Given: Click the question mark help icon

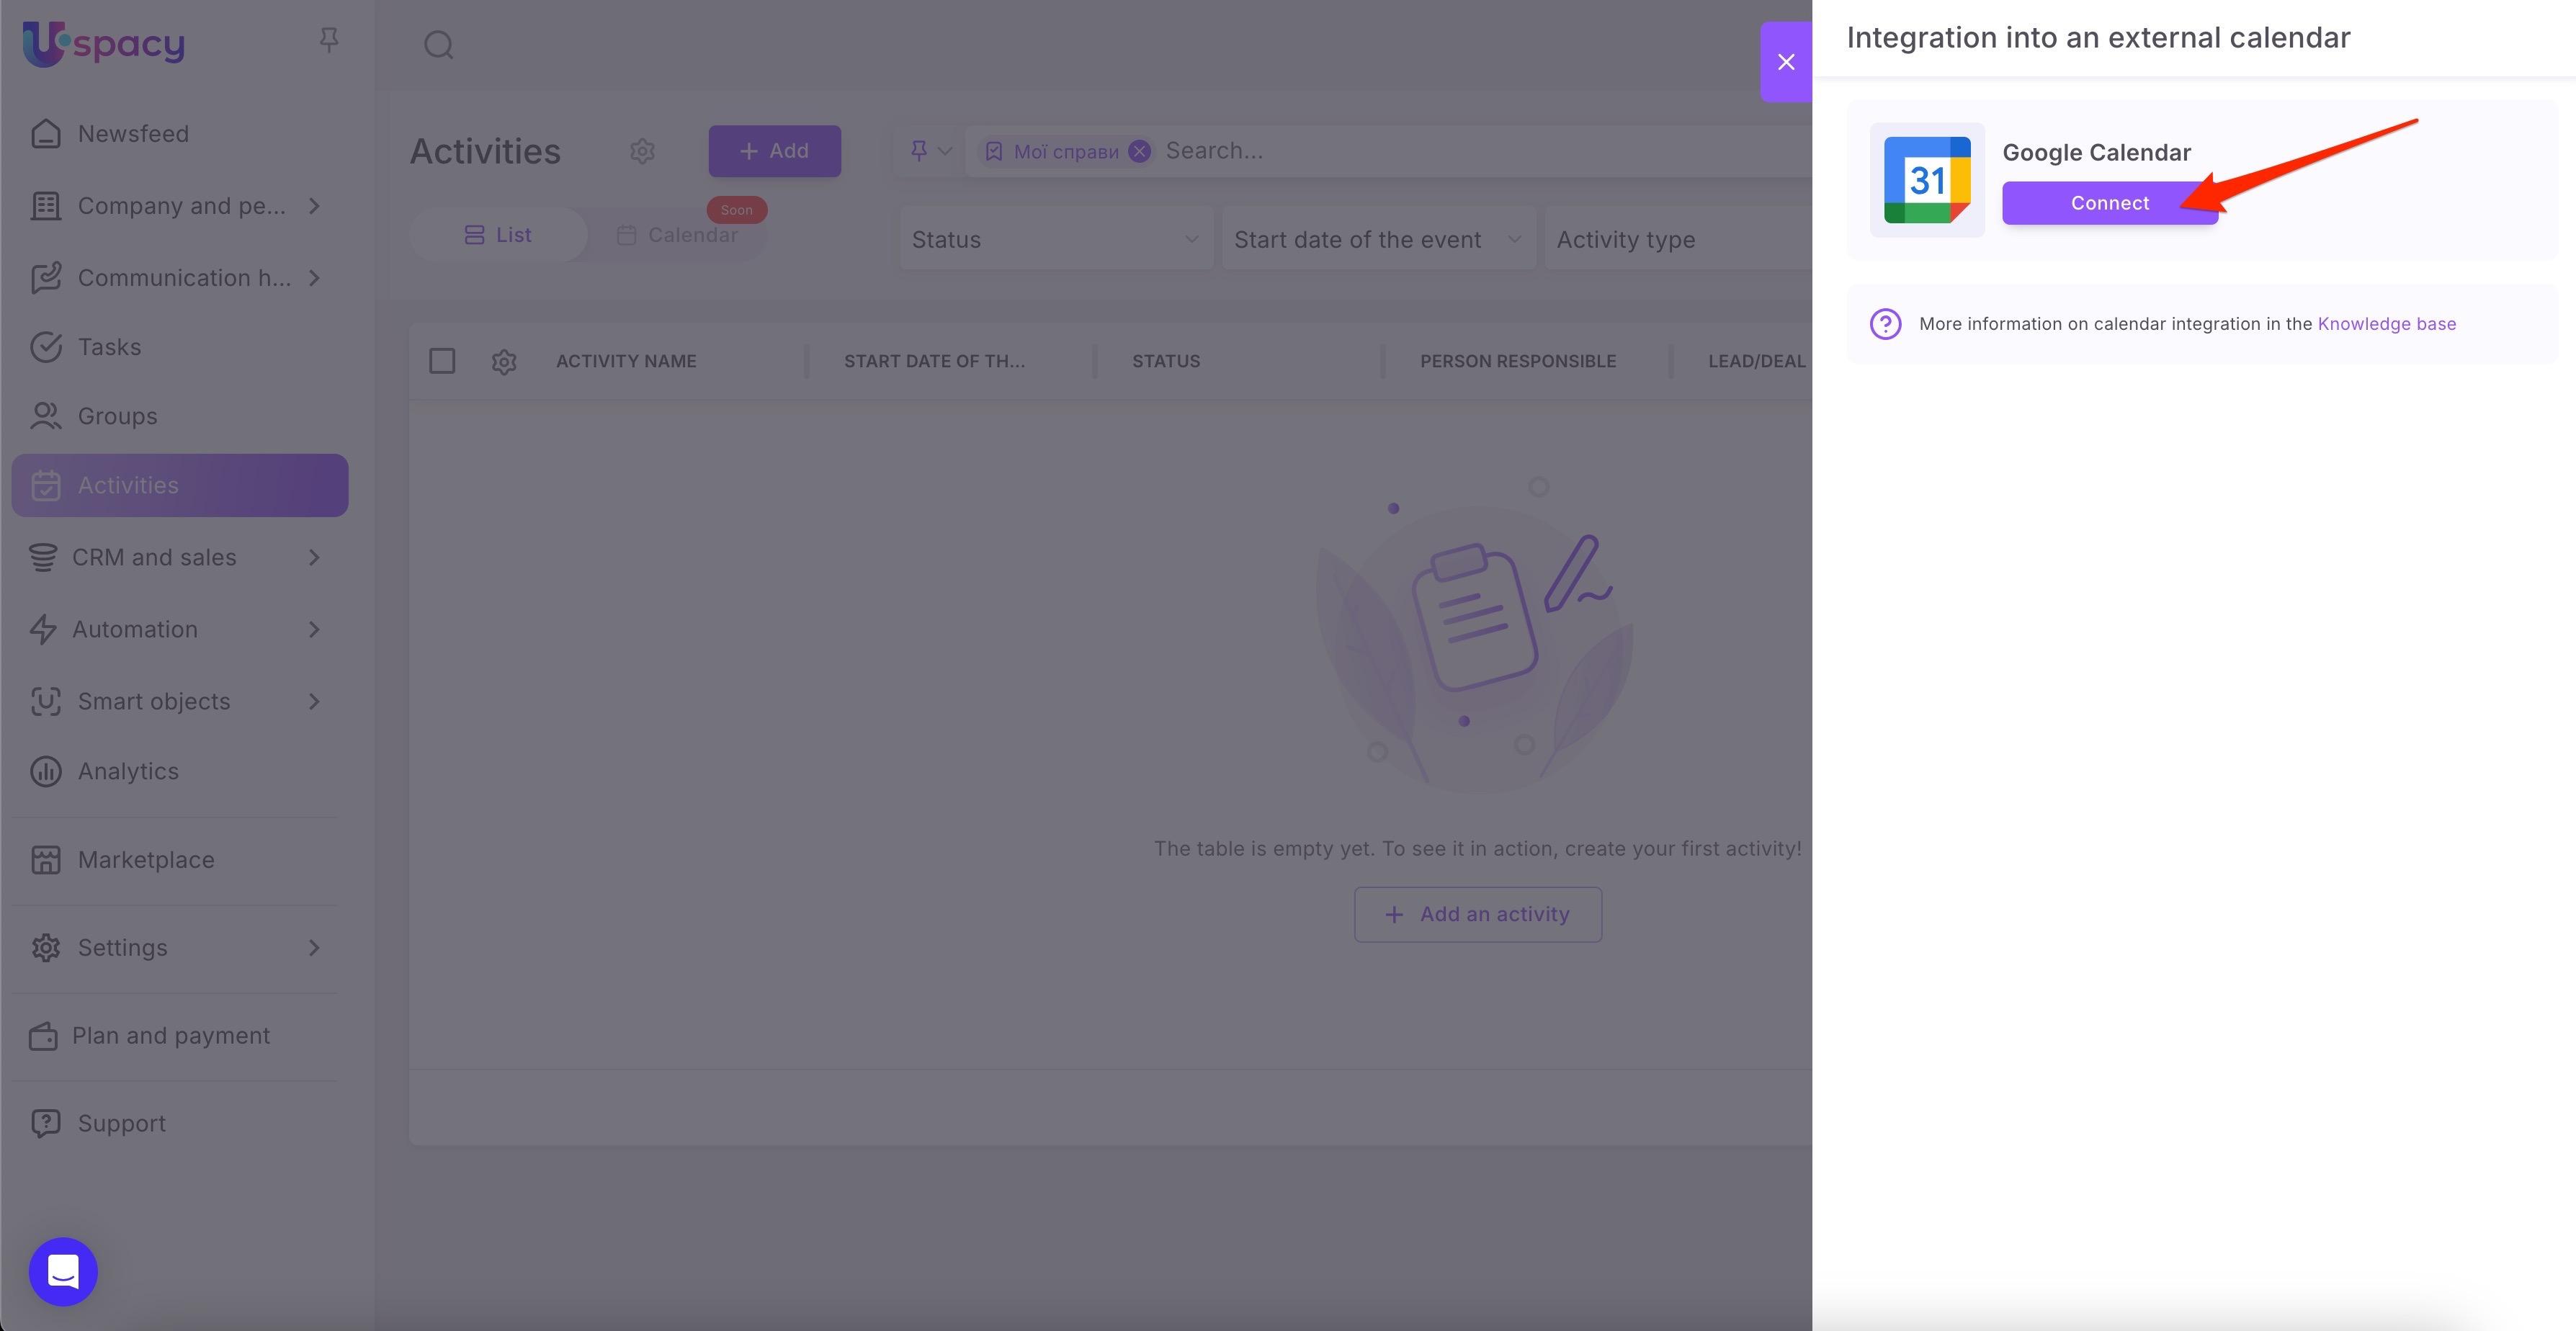Looking at the screenshot, I should (x=1885, y=324).
